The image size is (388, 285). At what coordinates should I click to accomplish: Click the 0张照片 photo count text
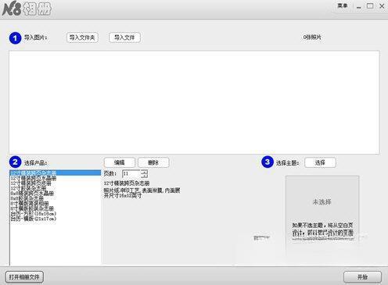point(312,37)
